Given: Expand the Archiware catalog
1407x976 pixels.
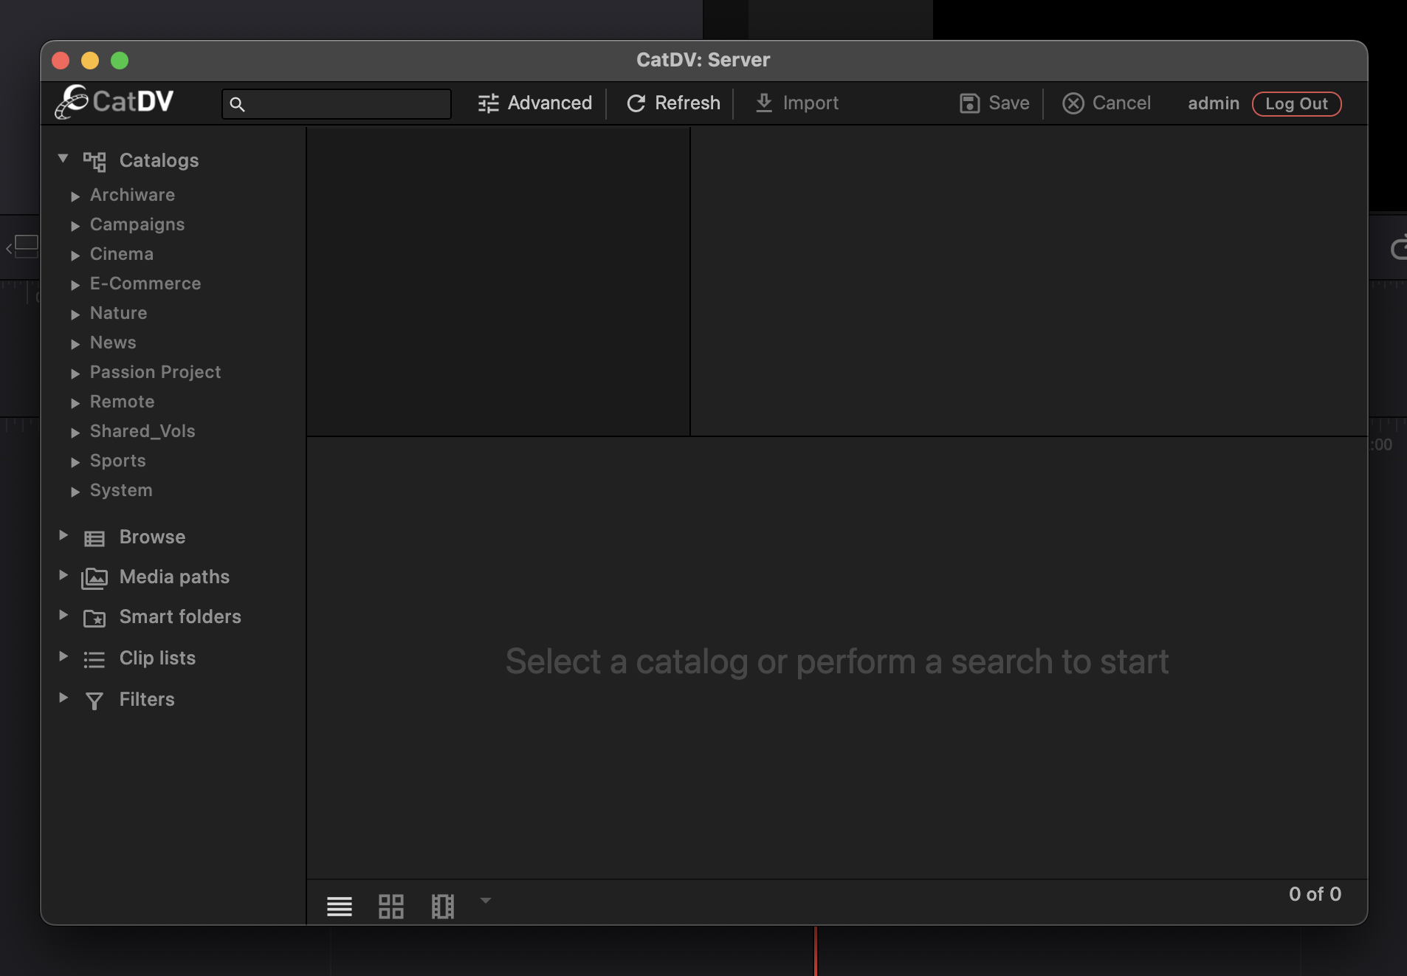Looking at the screenshot, I should click(x=75, y=196).
